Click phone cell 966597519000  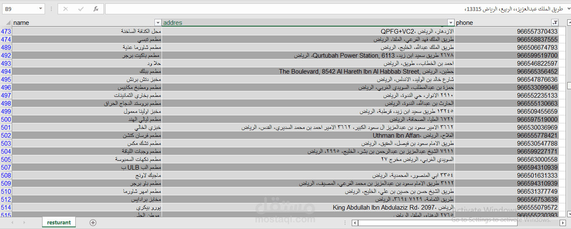(x=507, y=119)
